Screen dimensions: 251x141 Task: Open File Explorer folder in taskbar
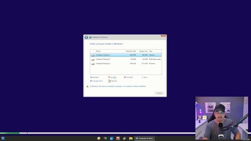coord(131,138)
